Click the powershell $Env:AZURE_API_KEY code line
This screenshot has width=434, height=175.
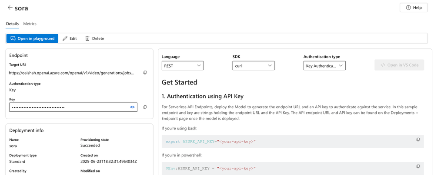tap(210, 169)
